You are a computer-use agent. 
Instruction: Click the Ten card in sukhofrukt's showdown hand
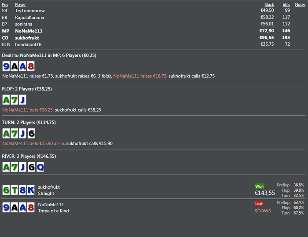15,190
